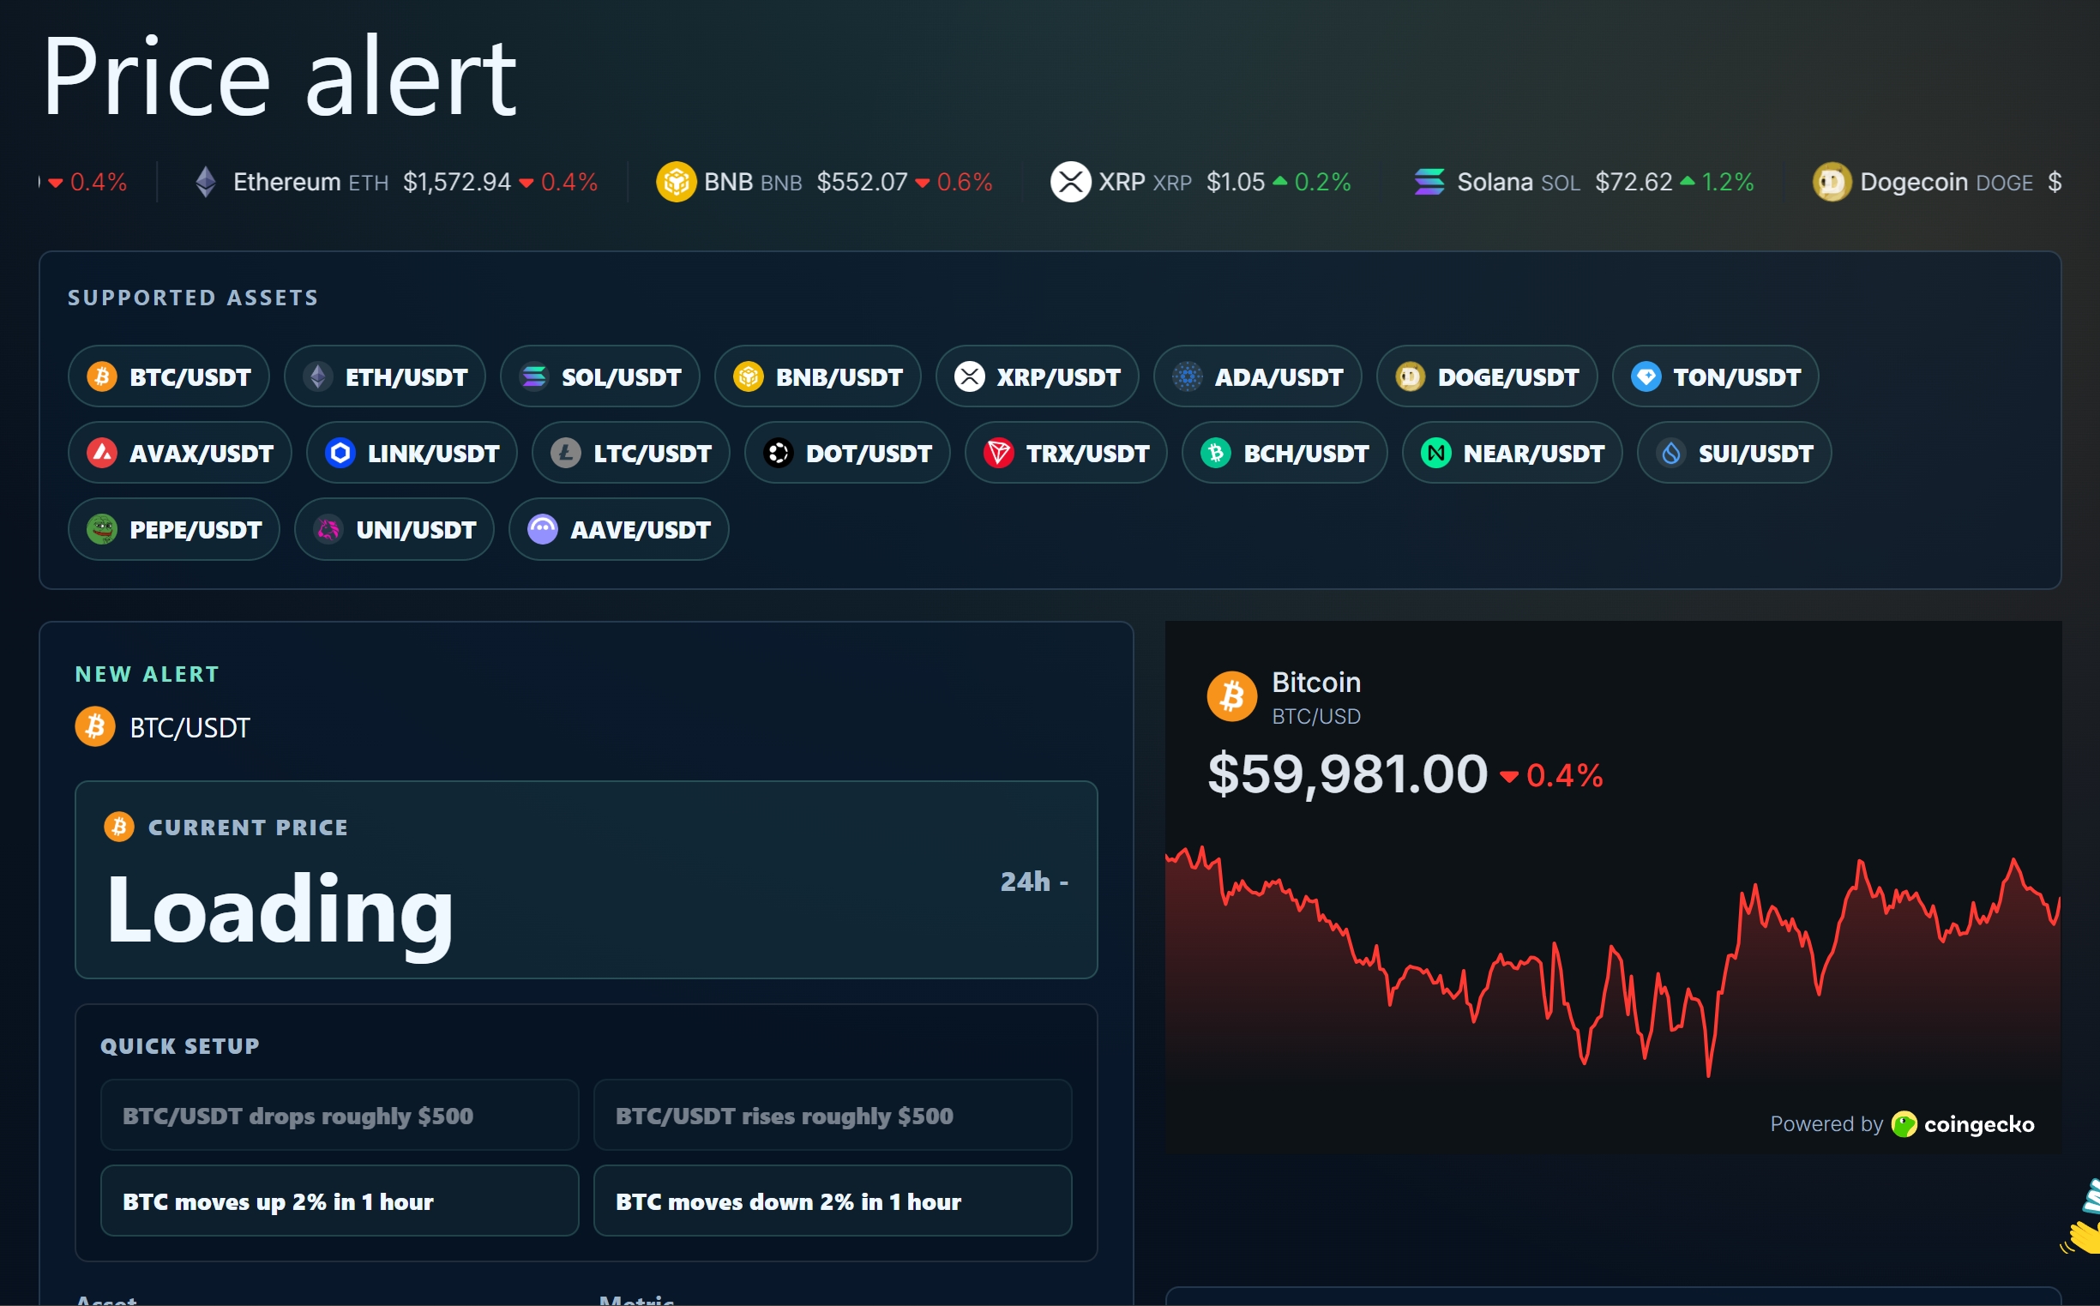2100x1306 pixels.
Task: Click the Tron icon in the TRX/USDT chip
Action: (x=999, y=453)
